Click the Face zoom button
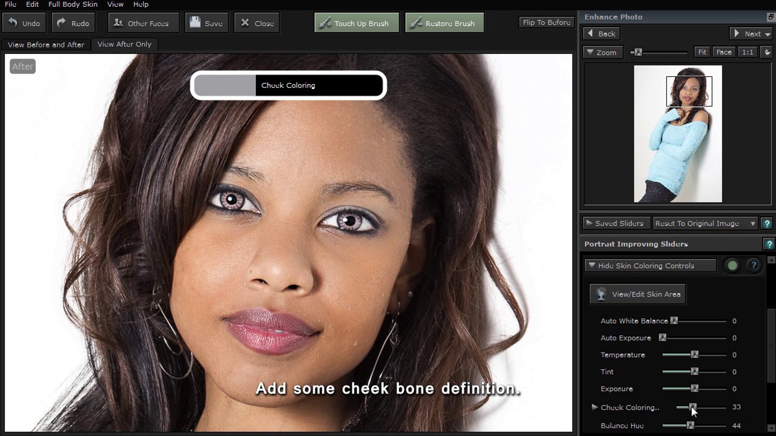Image resolution: width=776 pixels, height=436 pixels. tap(724, 52)
